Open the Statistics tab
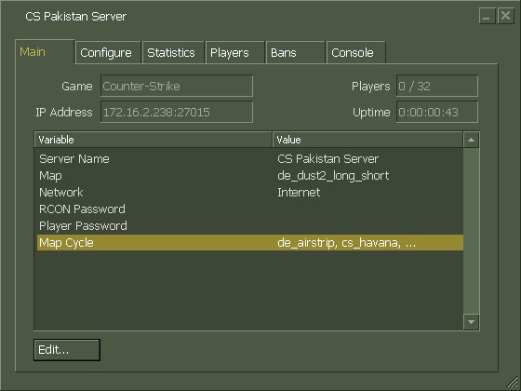This screenshot has width=521, height=391. click(173, 52)
